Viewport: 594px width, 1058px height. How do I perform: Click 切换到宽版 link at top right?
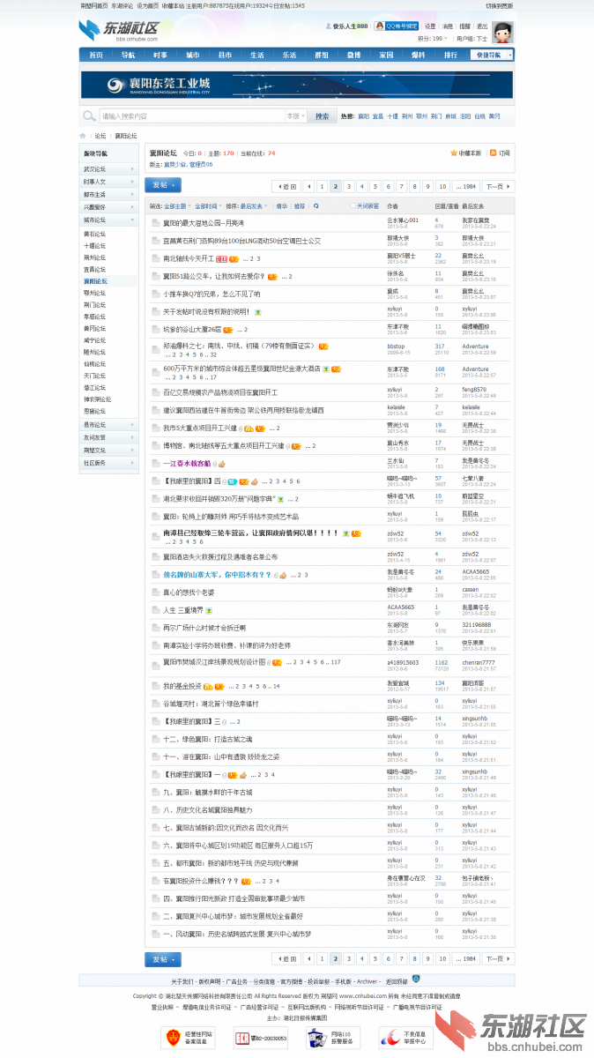click(499, 5)
